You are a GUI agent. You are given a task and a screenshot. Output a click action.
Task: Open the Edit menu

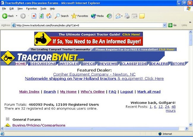coord(12,9)
